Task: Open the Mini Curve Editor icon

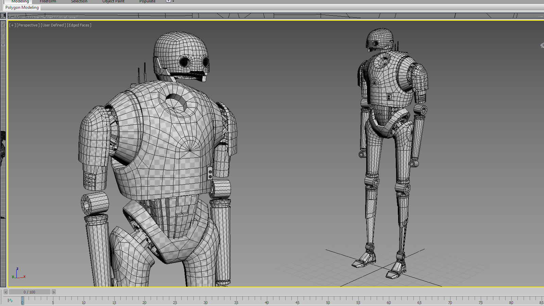Action: pyautogui.click(x=10, y=301)
